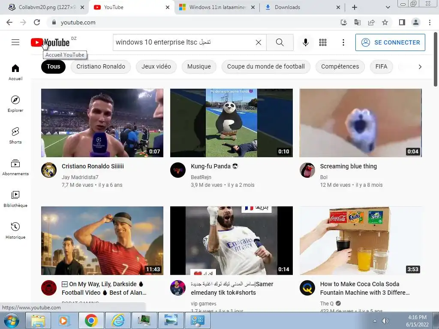Share this page via address bar icon
The height and width of the screenshot is (329, 439).
click(x=371, y=22)
